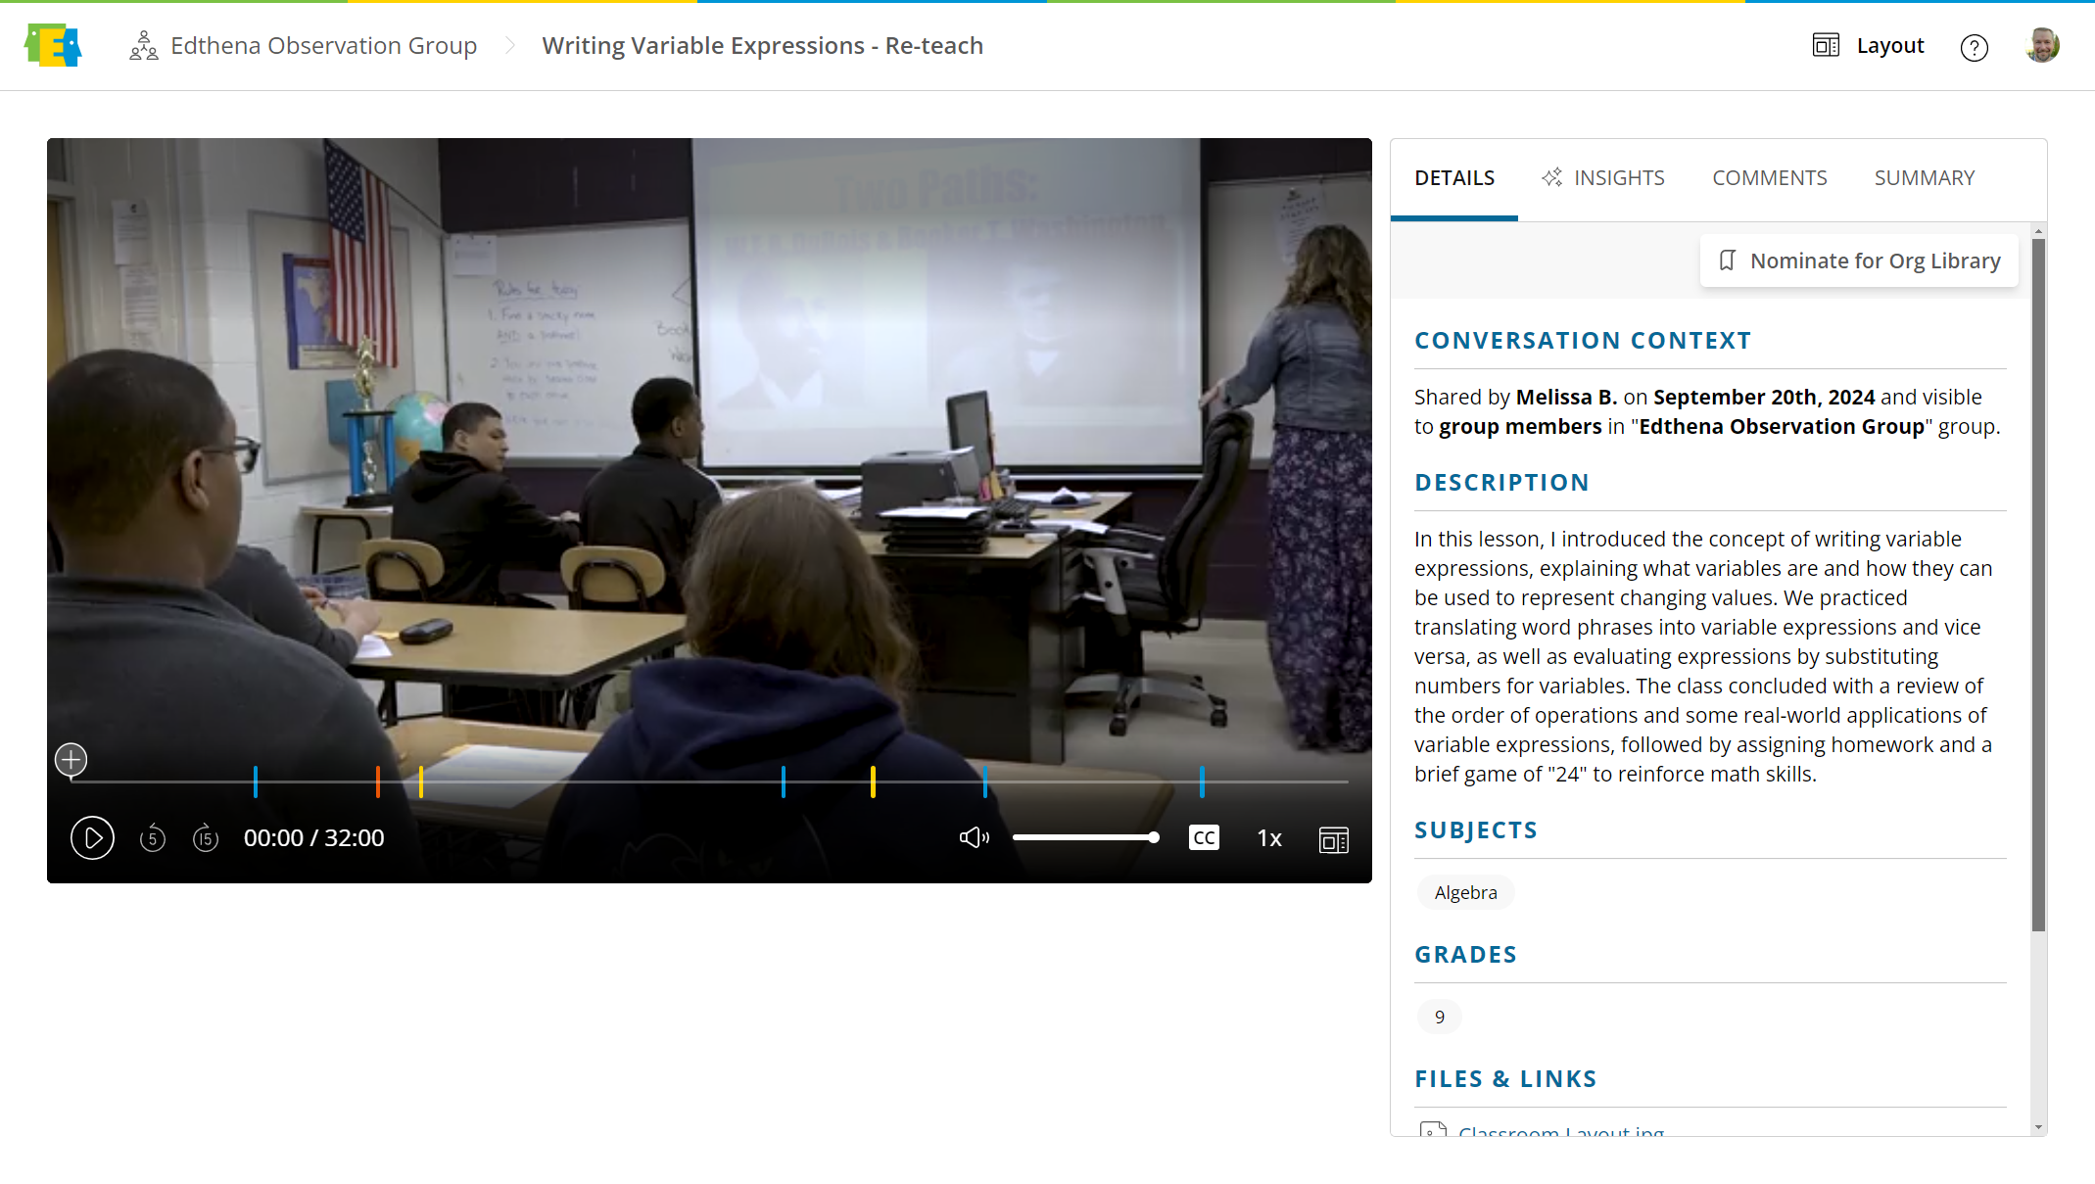Toggle video player layout icon
This screenshot has height=1184, width=2095.
tap(1333, 839)
